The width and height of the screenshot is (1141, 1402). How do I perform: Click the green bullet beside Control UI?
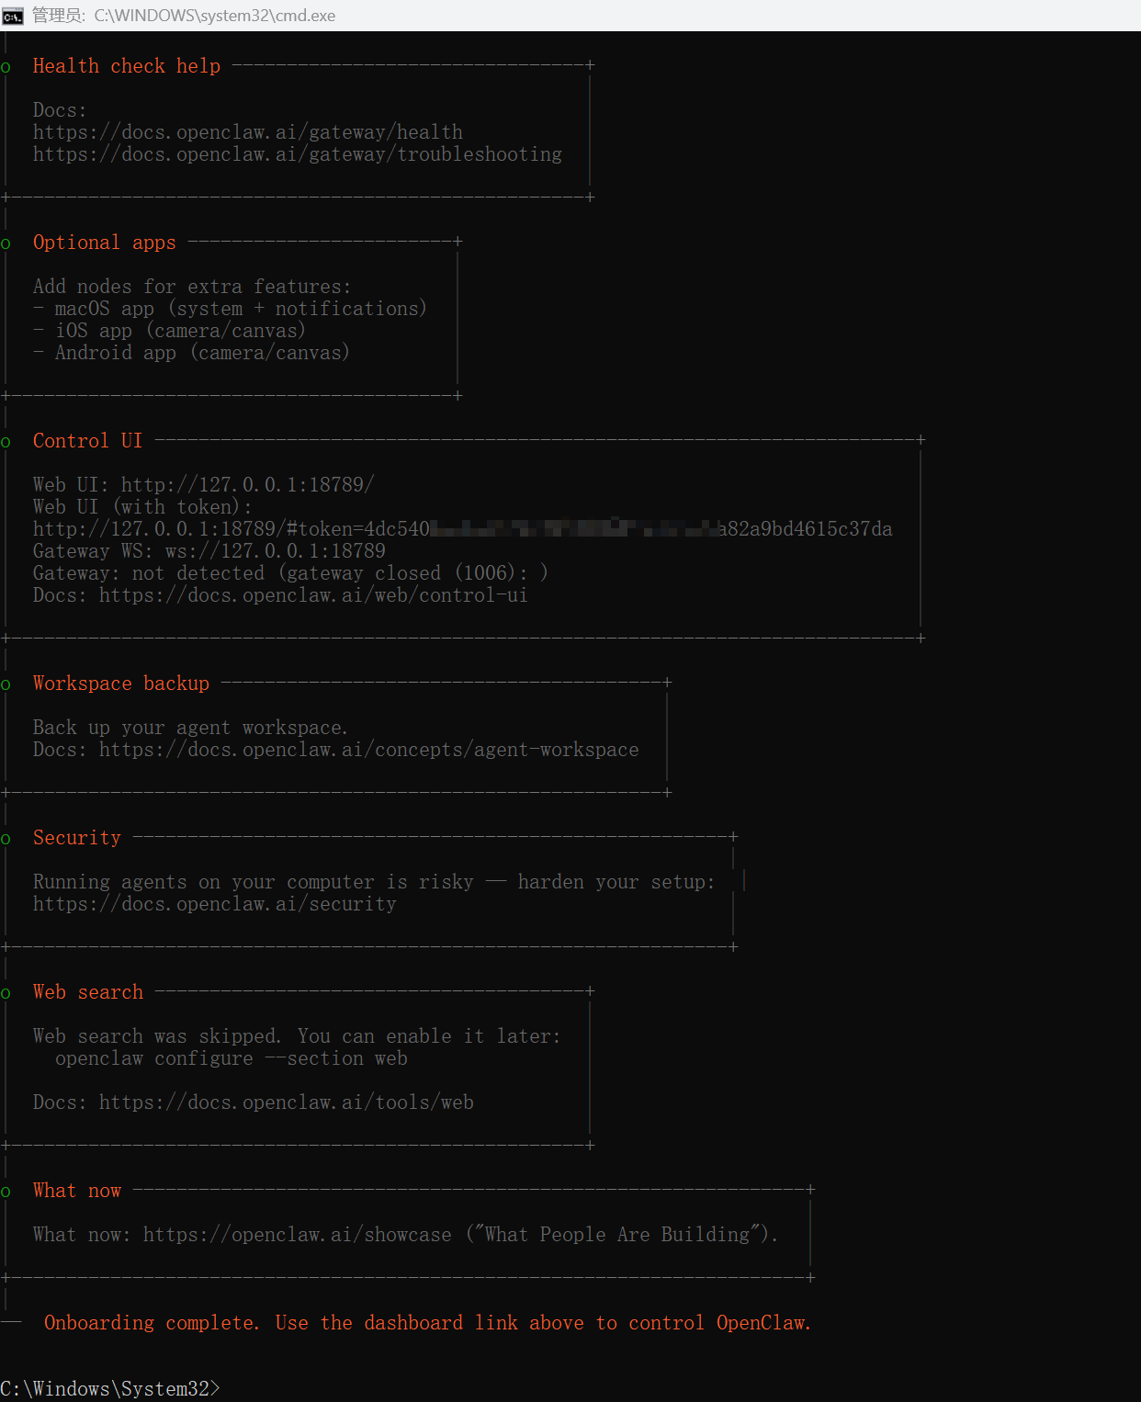pyautogui.click(x=6, y=443)
